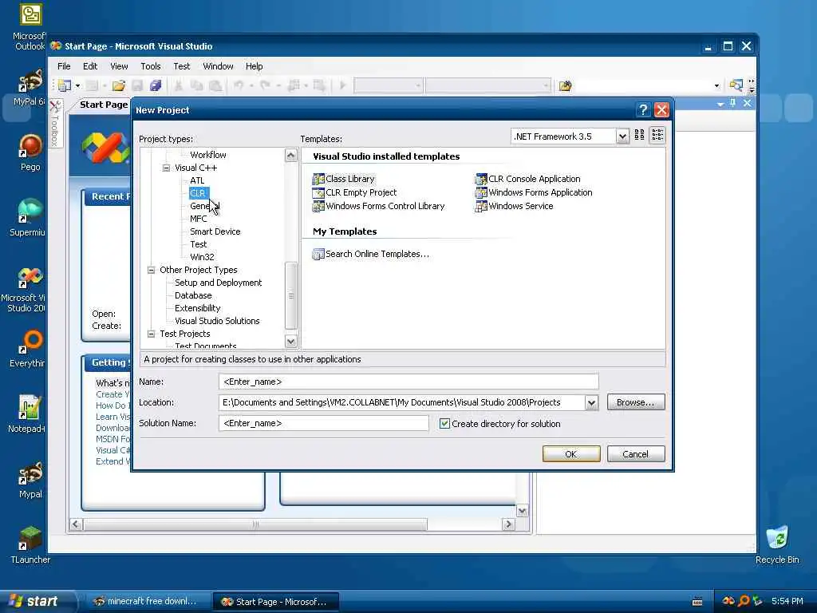
Task: Click the New Project dialog help button
Action: pyautogui.click(x=643, y=110)
